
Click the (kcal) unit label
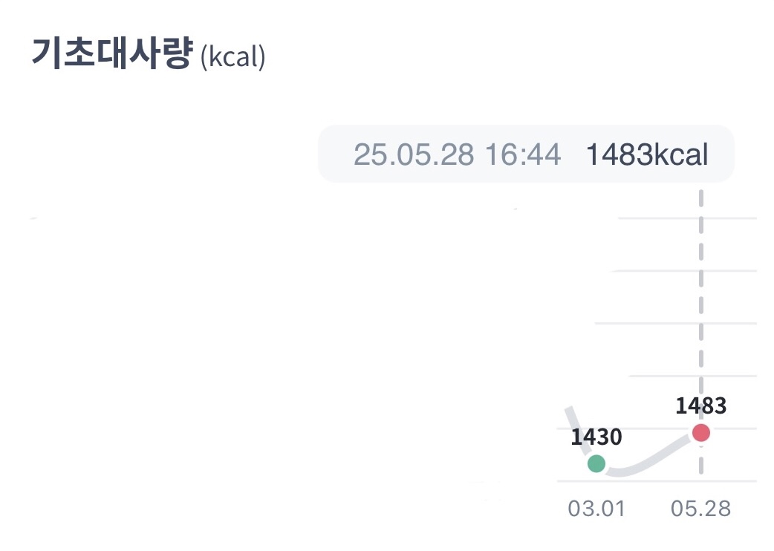pyautogui.click(x=232, y=58)
